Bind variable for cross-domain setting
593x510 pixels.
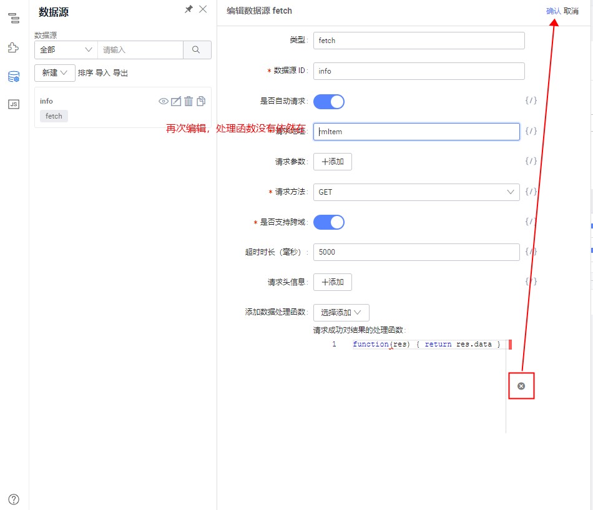[x=531, y=222]
